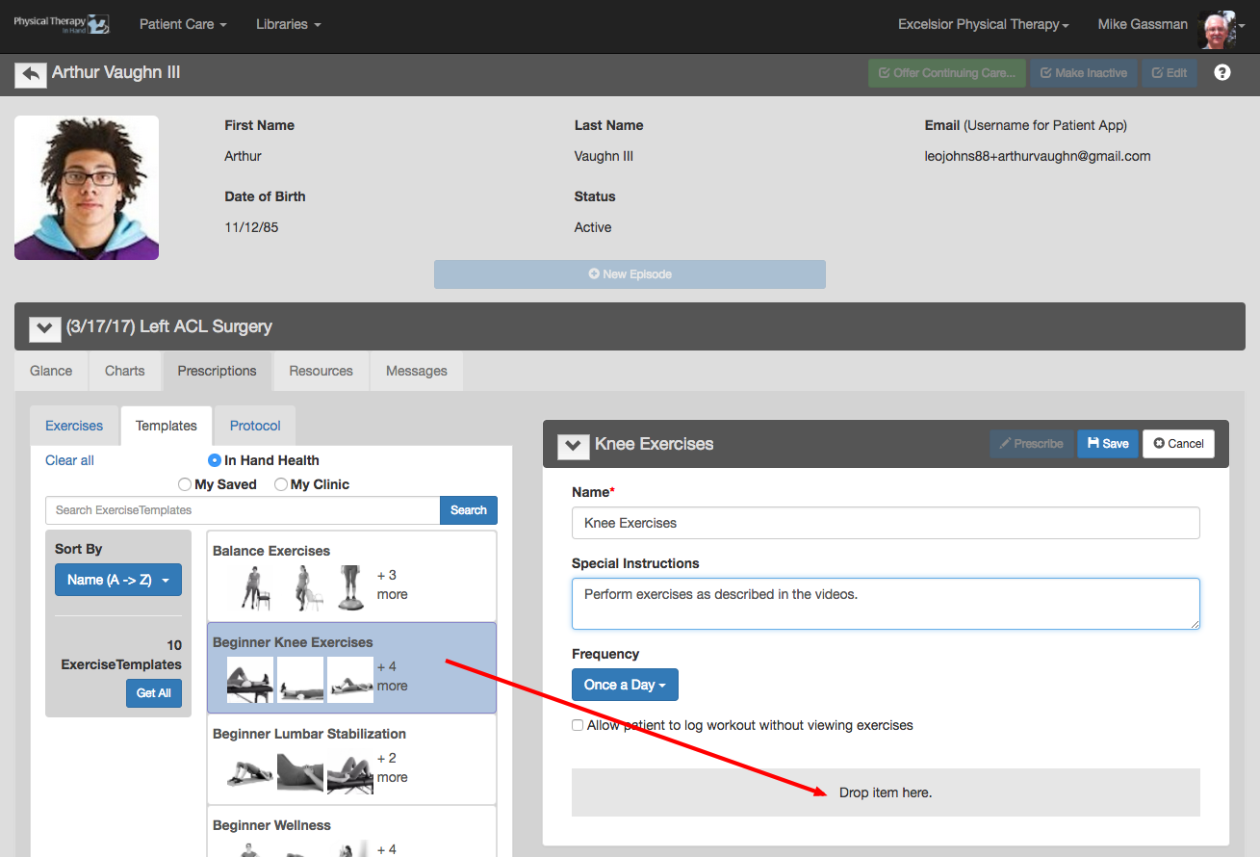Screen dimensions: 1260x857
Task: Enable allow patient to log workout checkbox
Action: pyautogui.click(x=578, y=725)
